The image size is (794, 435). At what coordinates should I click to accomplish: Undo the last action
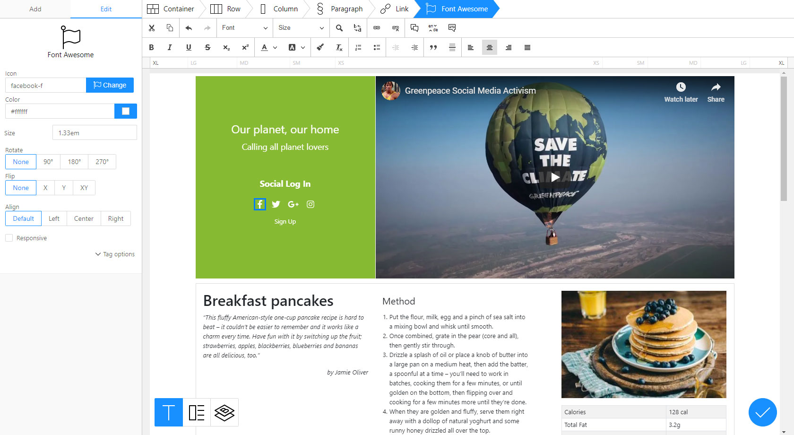click(x=189, y=28)
